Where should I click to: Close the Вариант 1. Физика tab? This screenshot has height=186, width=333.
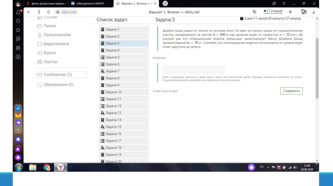155,3
